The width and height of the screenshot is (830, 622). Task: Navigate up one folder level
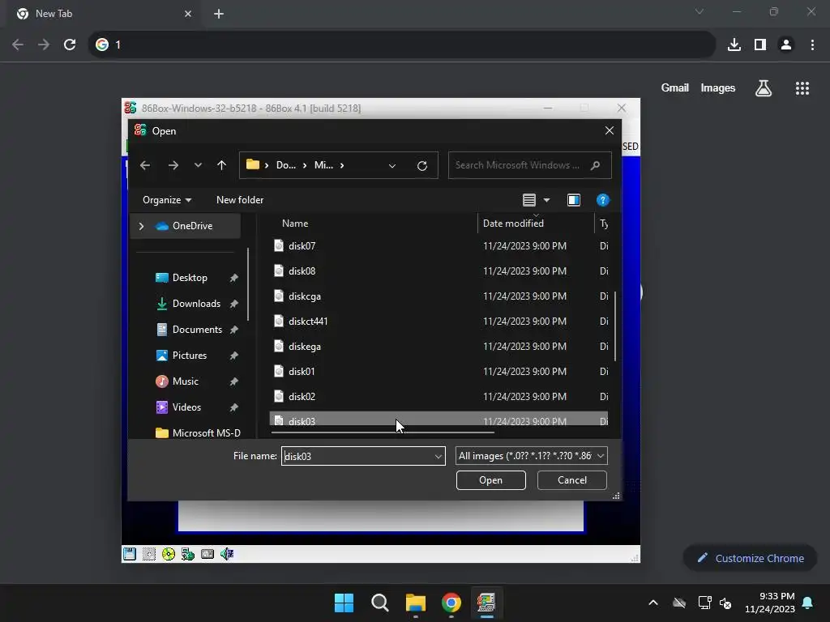222,165
